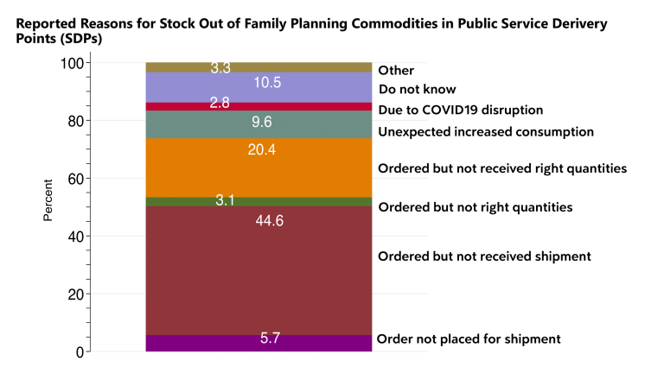This screenshot has width=664, height=373.
Task: Select 'Due to COVID19 disruption' label
Action: pyautogui.click(x=460, y=110)
